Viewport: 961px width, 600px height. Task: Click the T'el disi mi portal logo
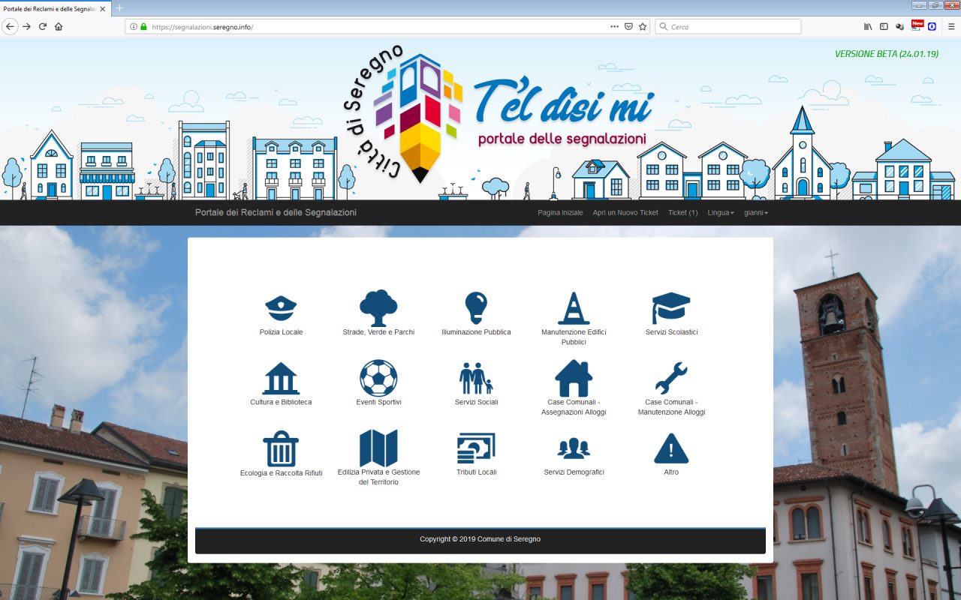[563, 112]
